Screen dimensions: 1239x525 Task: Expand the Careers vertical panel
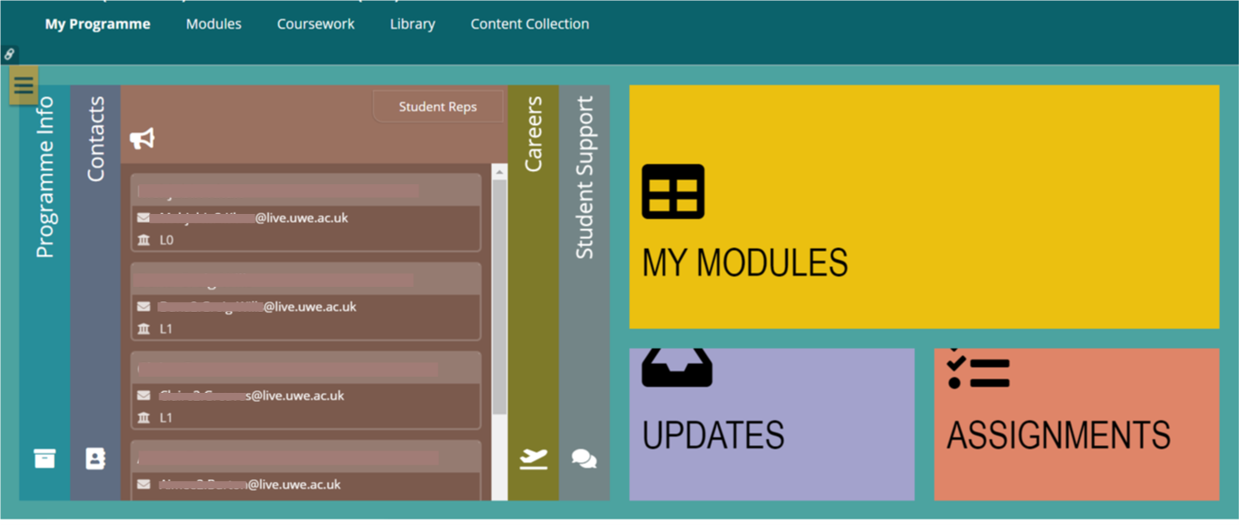point(534,135)
